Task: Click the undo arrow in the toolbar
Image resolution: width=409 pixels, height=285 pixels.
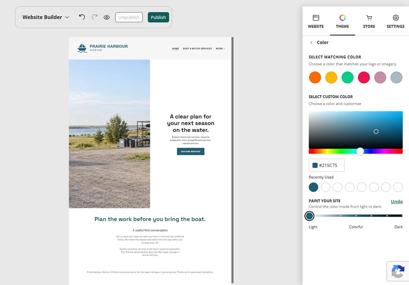Action: pyautogui.click(x=82, y=17)
